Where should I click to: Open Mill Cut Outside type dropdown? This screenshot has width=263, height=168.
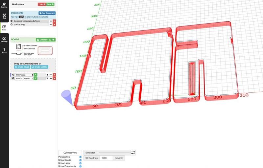(24, 78)
